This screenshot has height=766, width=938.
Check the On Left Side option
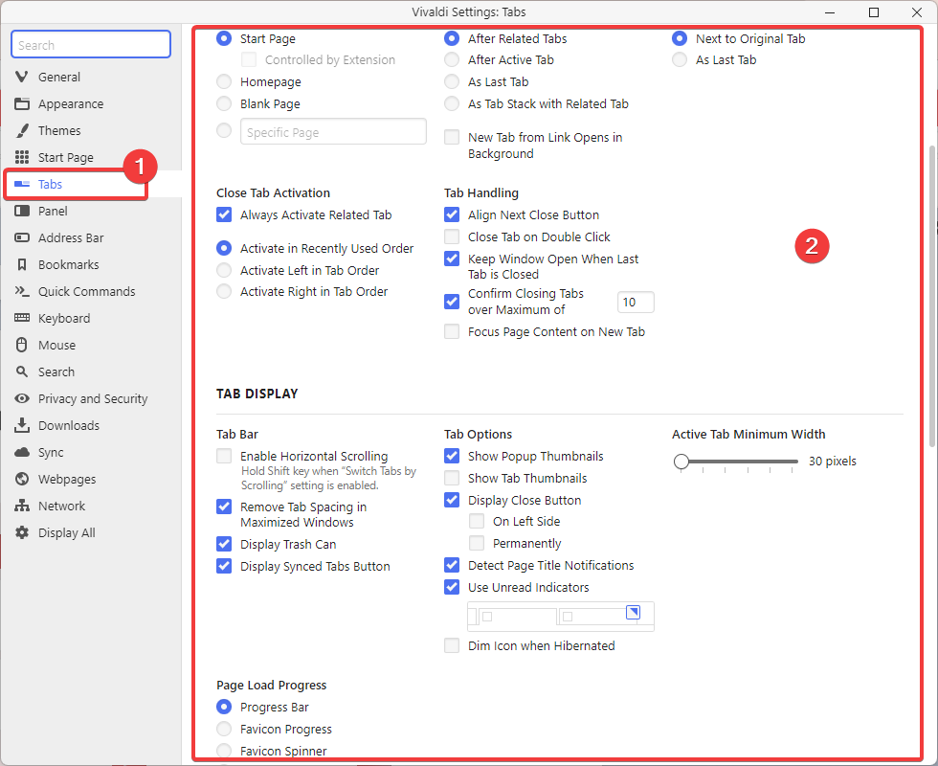(x=477, y=521)
